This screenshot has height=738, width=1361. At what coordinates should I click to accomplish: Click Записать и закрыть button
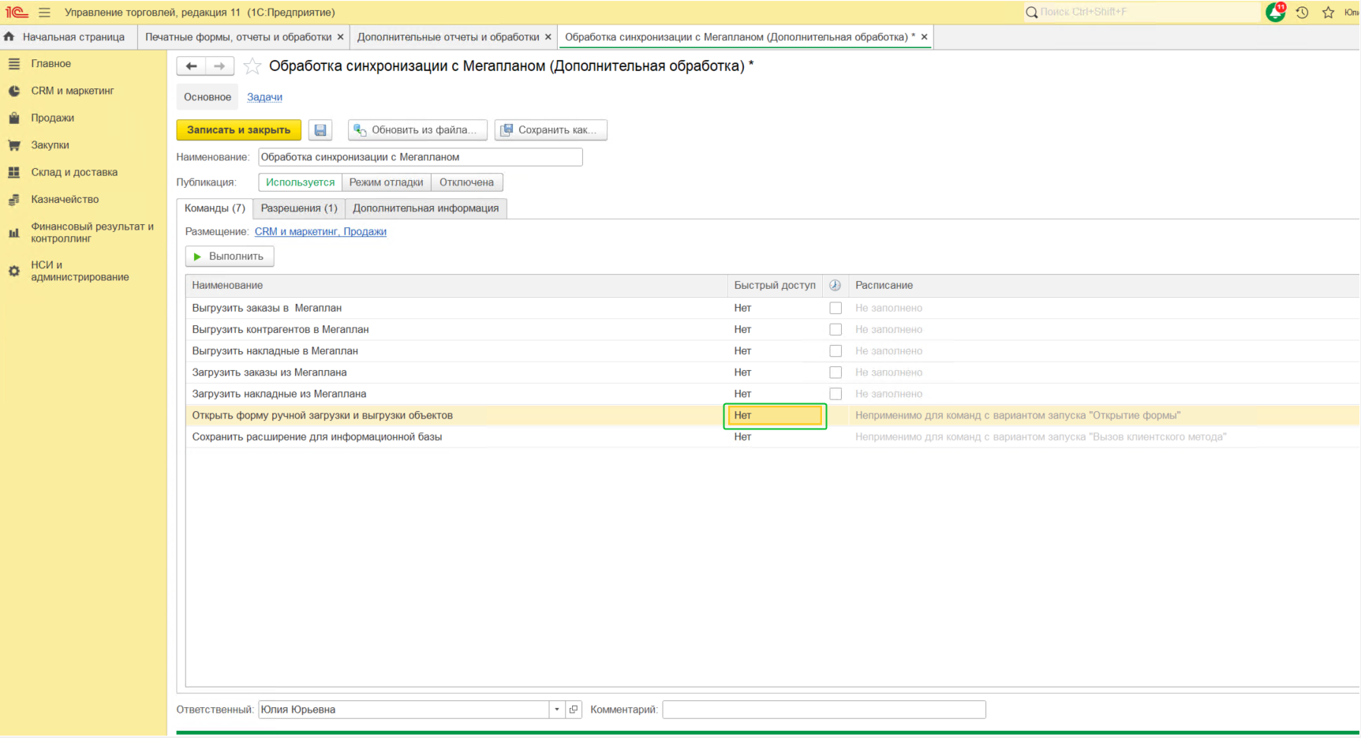click(239, 130)
